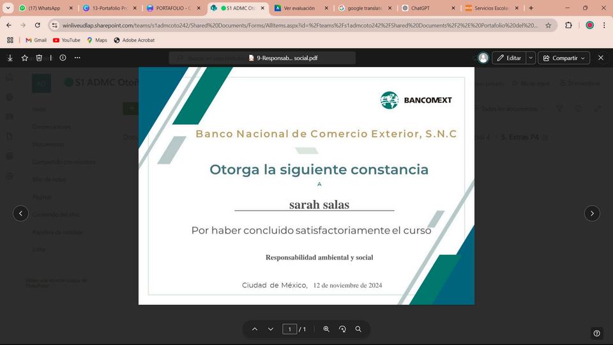Click the viewer search box
613x345 pixels.
(x=262, y=58)
